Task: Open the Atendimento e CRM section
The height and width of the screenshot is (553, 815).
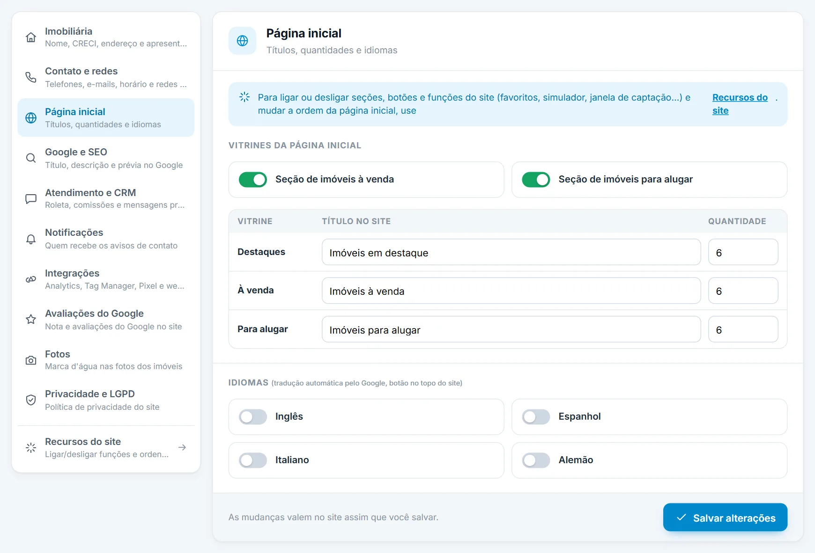Action: tap(106, 199)
